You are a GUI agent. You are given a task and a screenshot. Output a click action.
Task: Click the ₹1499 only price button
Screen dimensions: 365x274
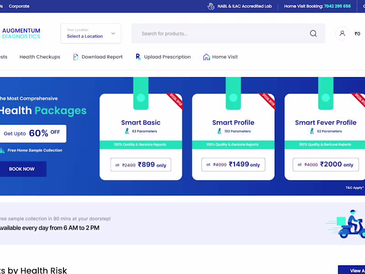233,164
